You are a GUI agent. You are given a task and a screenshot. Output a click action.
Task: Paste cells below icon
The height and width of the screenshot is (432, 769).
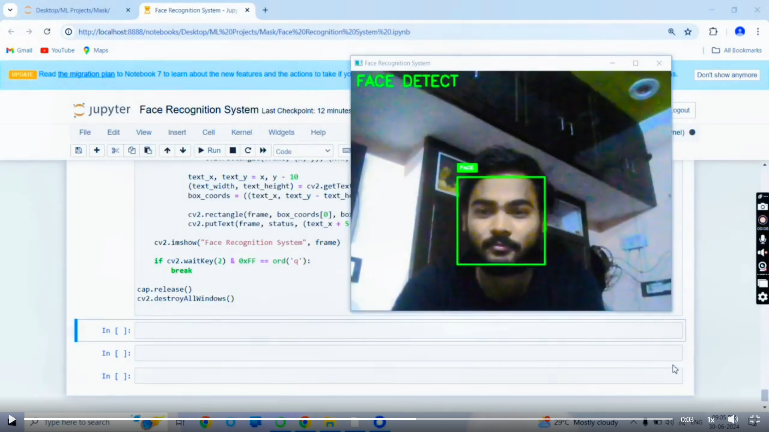coord(148,150)
